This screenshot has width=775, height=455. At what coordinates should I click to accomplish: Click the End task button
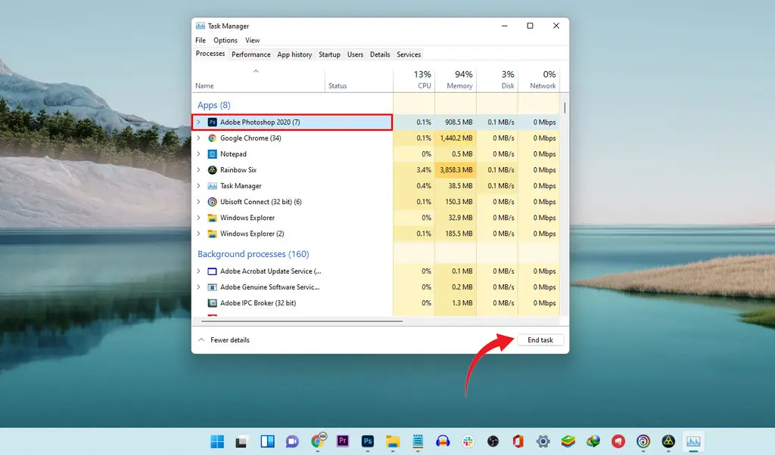click(540, 340)
